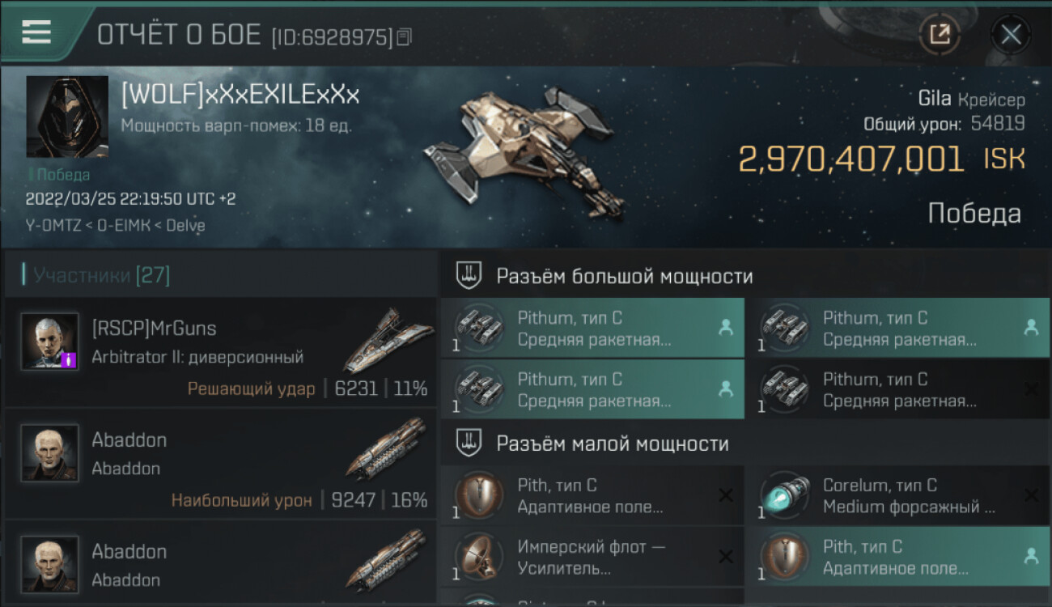This screenshot has height=607, width=1052.
Task: Click Участники [27] participants header
Action: 101,275
